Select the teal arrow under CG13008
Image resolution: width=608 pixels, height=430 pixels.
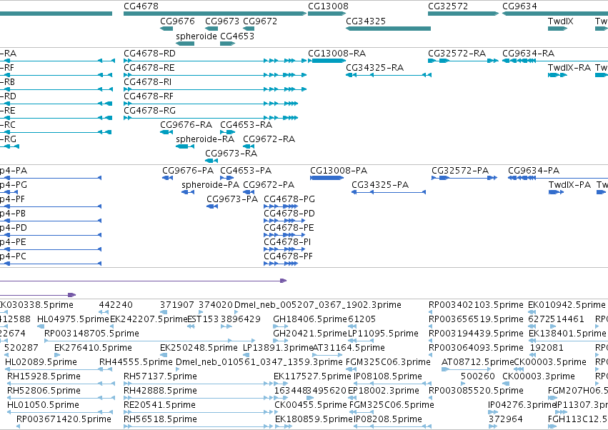point(327,14)
